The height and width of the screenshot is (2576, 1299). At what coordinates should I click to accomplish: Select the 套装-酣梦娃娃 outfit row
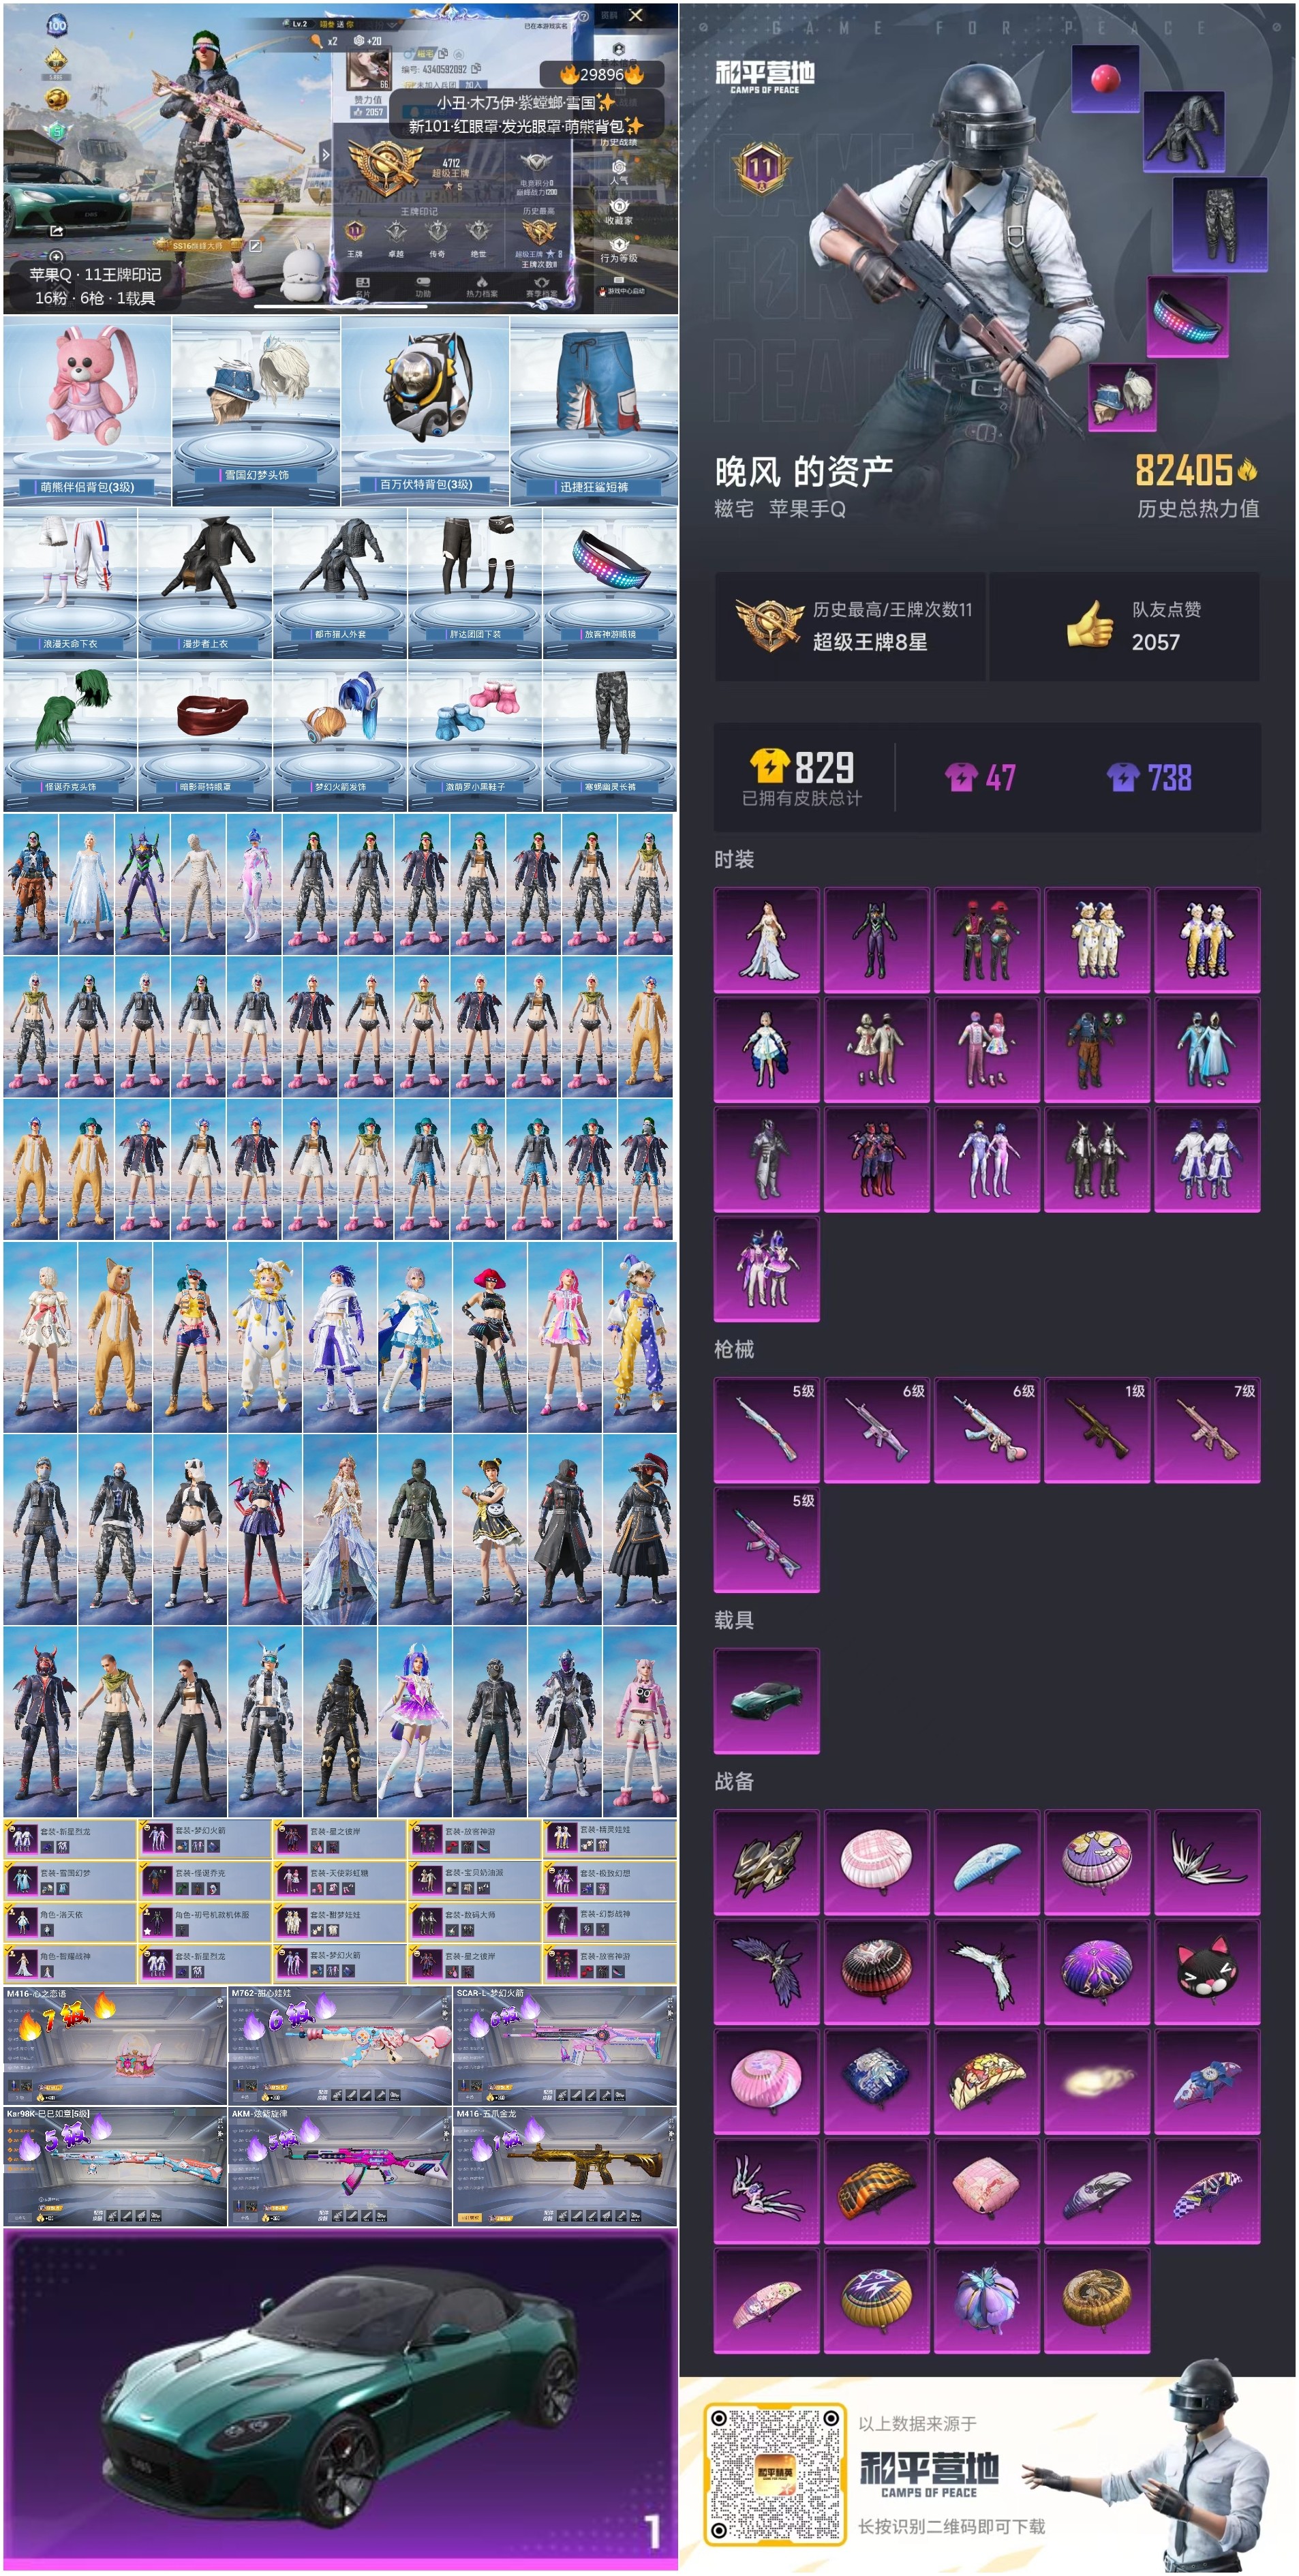[340, 1921]
